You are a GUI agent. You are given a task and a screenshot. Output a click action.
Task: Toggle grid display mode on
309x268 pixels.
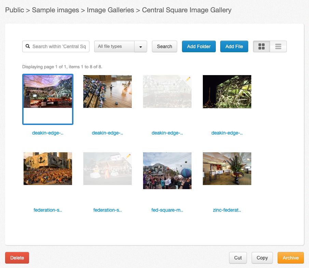[262, 46]
